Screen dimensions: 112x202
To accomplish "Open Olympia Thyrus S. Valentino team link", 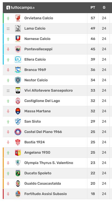I will [x=49, y=163].
